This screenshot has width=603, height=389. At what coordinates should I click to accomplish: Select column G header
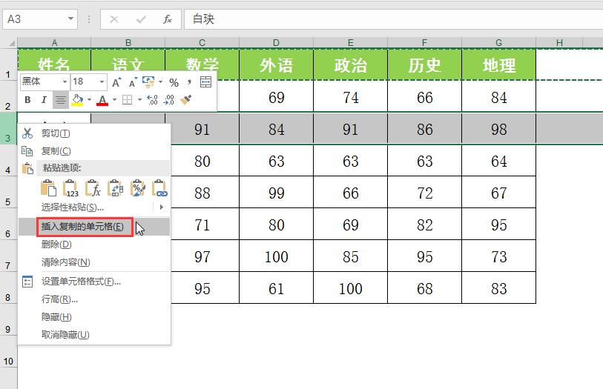[498, 43]
